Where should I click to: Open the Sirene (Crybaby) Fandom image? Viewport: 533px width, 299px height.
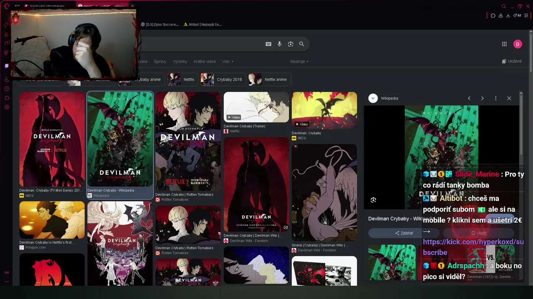324,192
